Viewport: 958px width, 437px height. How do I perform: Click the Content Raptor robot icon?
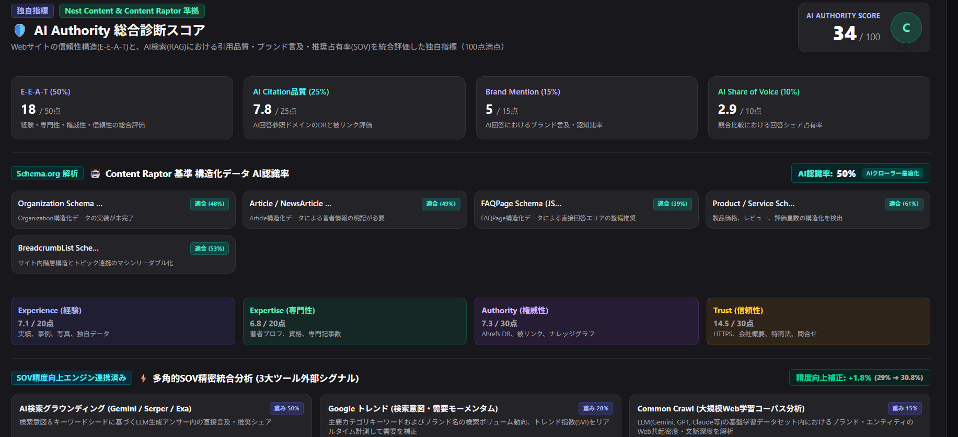click(95, 174)
